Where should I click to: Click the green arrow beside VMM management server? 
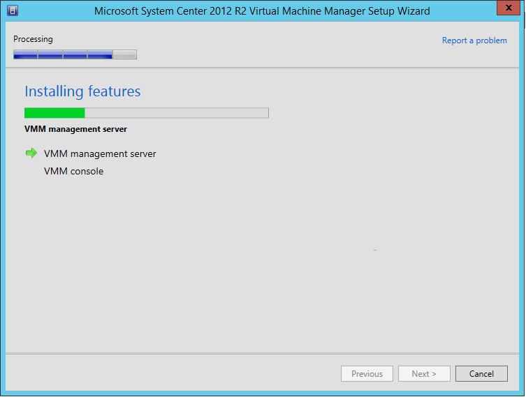pos(31,153)
